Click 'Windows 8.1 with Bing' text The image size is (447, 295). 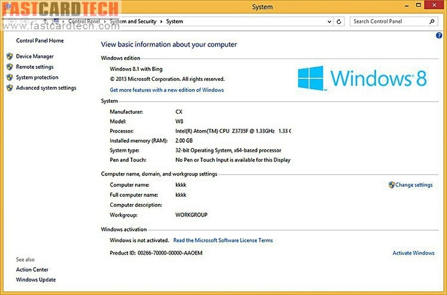click(136, 69)
